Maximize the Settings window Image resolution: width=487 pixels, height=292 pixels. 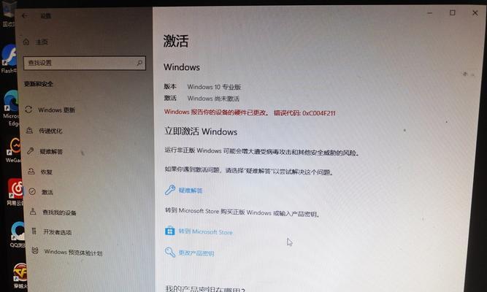coord(453,12)
